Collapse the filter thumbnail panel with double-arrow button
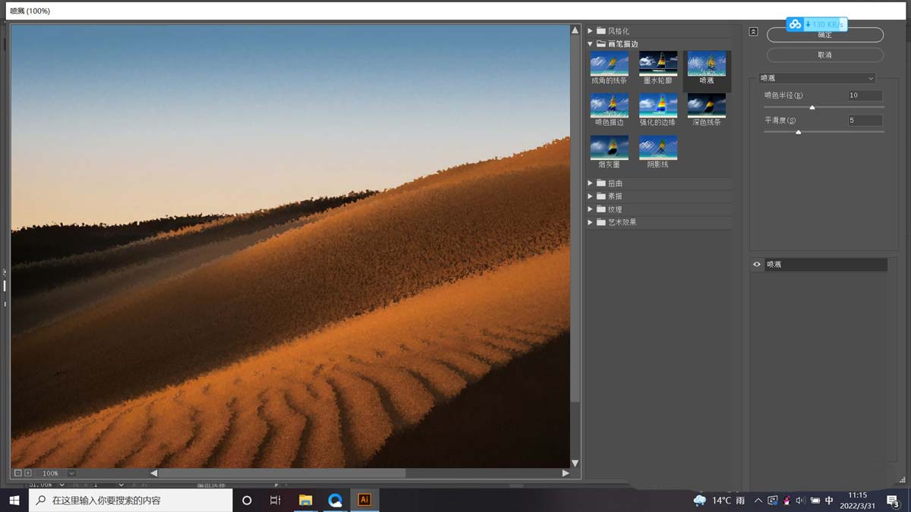 pos(753,32)
